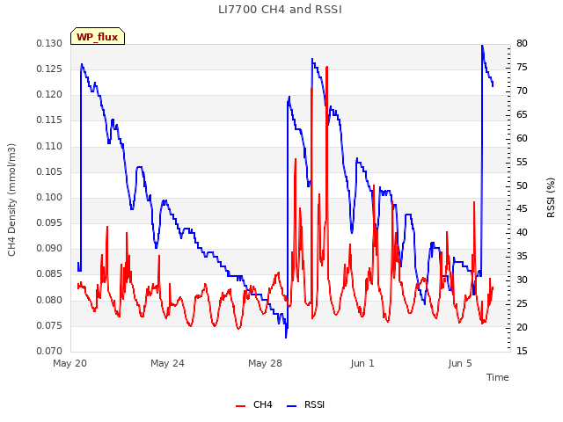Viewport: 563px width, 422px height.
Task: Click the 45 RSSI axis value
Action: pyautogui.click(x=522, y=209)
